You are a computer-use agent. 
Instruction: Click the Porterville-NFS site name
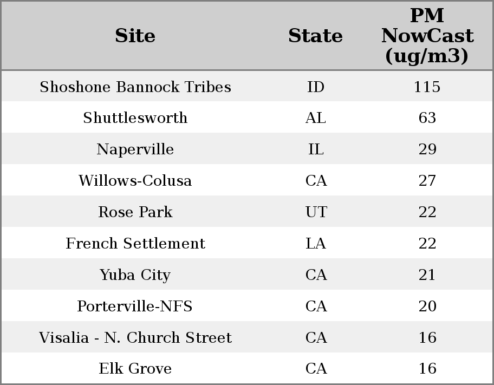[x=135, y=306]
